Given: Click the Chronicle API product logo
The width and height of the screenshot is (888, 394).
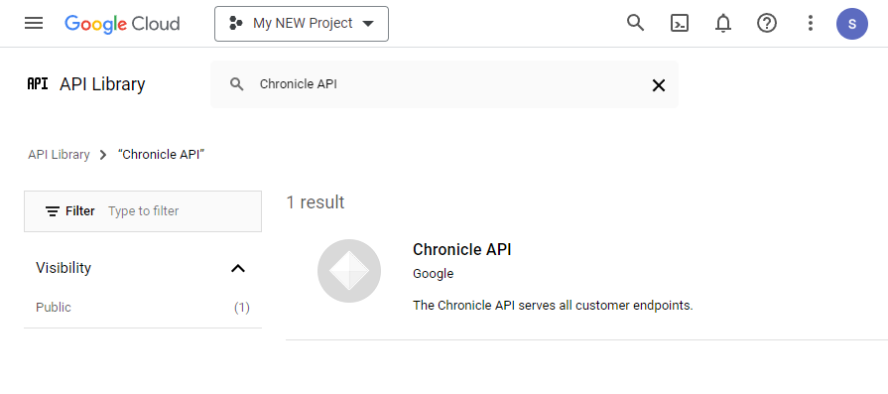Looking at the screenshot, I should 349,271.
